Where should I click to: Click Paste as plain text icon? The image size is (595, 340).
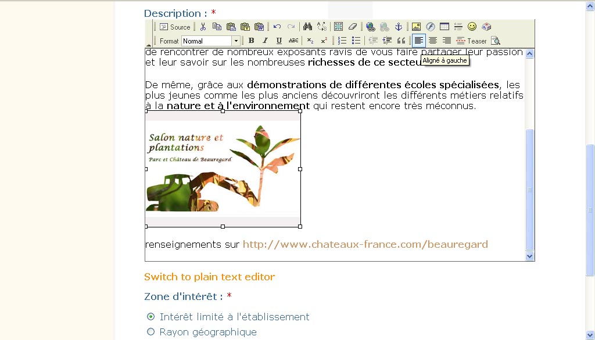point(245,27)
